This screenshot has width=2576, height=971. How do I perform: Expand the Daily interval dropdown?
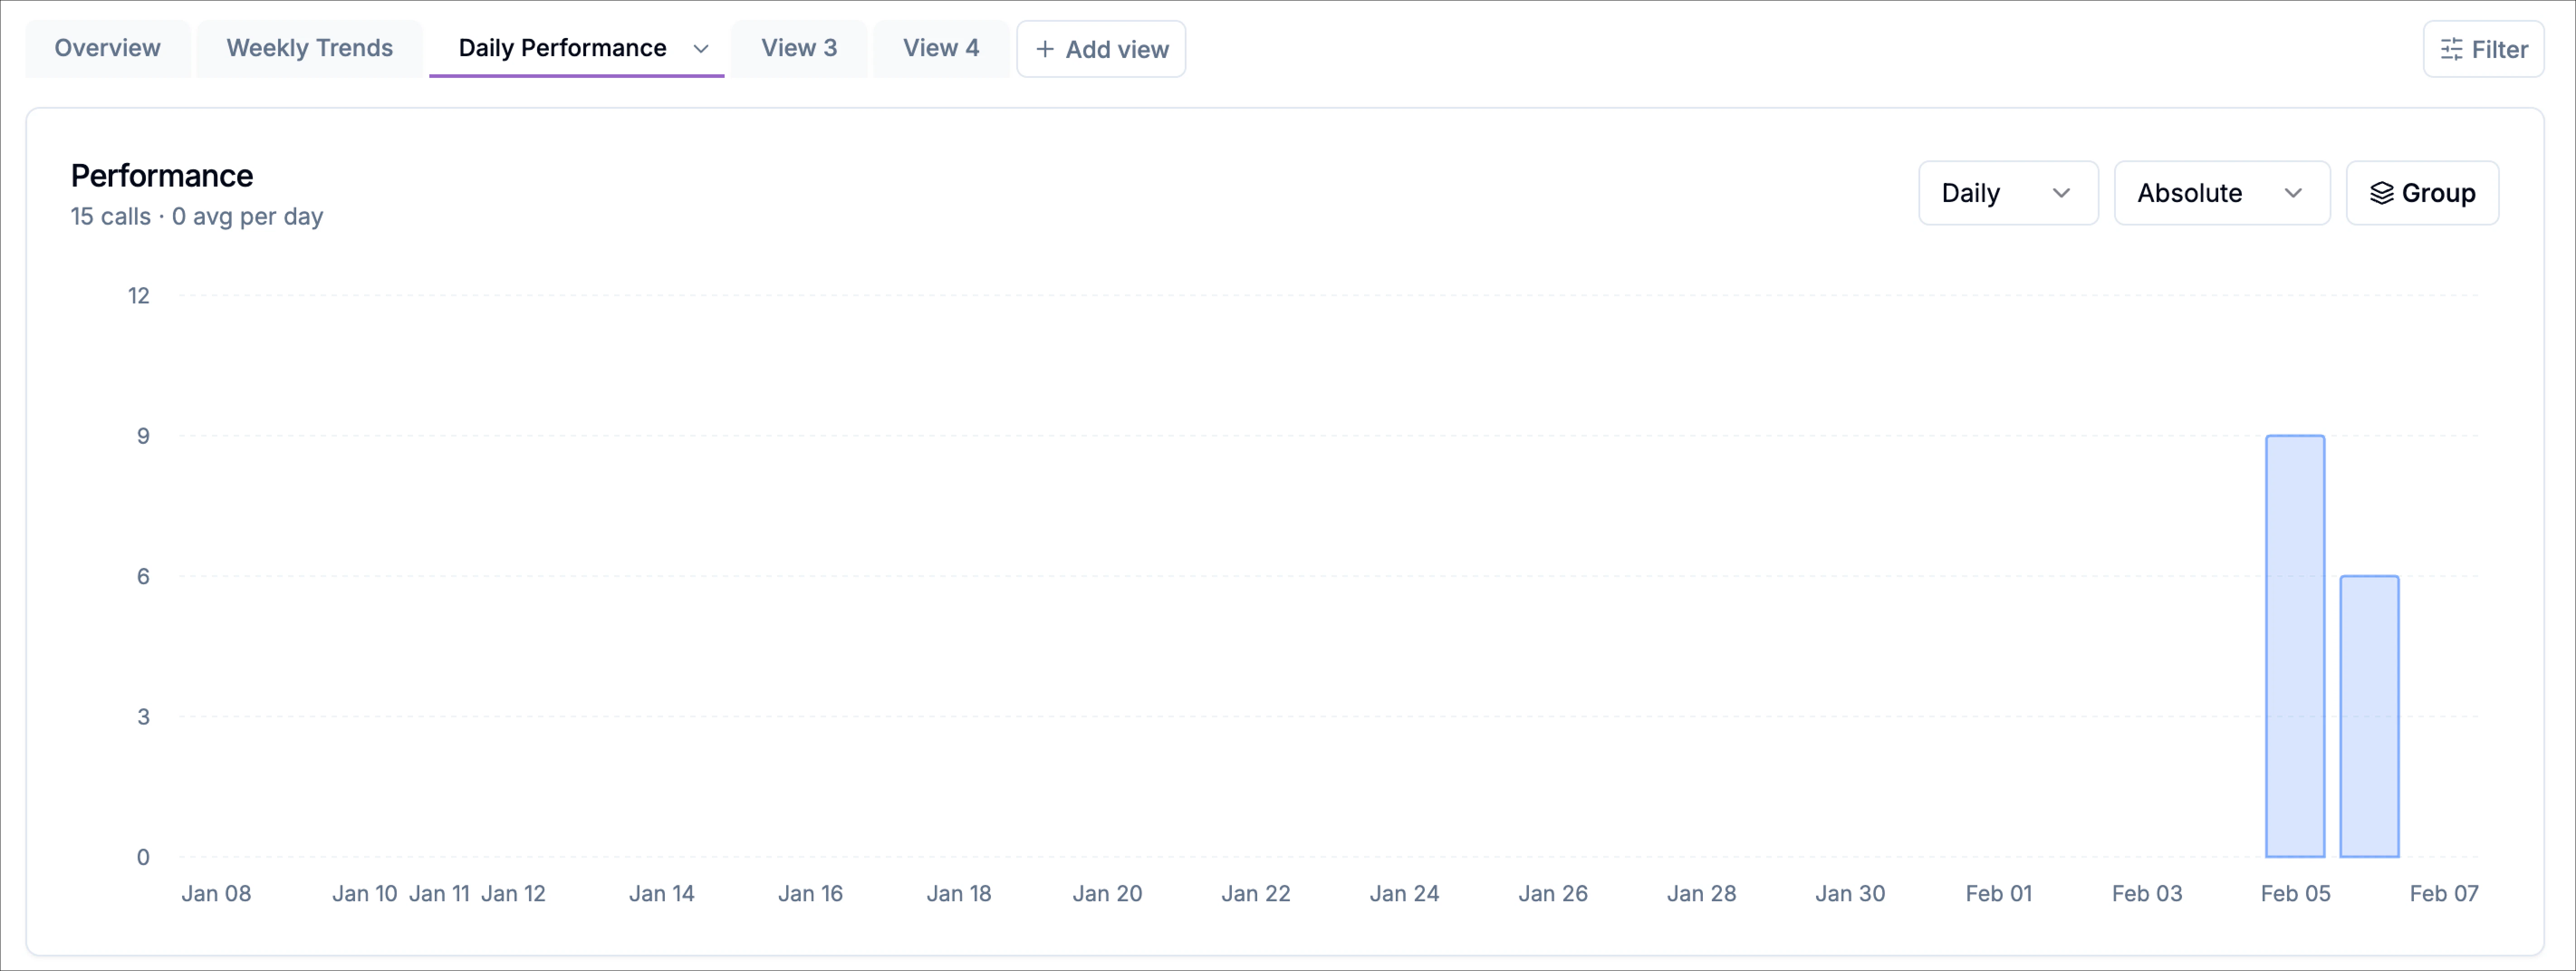point(2007,193)
